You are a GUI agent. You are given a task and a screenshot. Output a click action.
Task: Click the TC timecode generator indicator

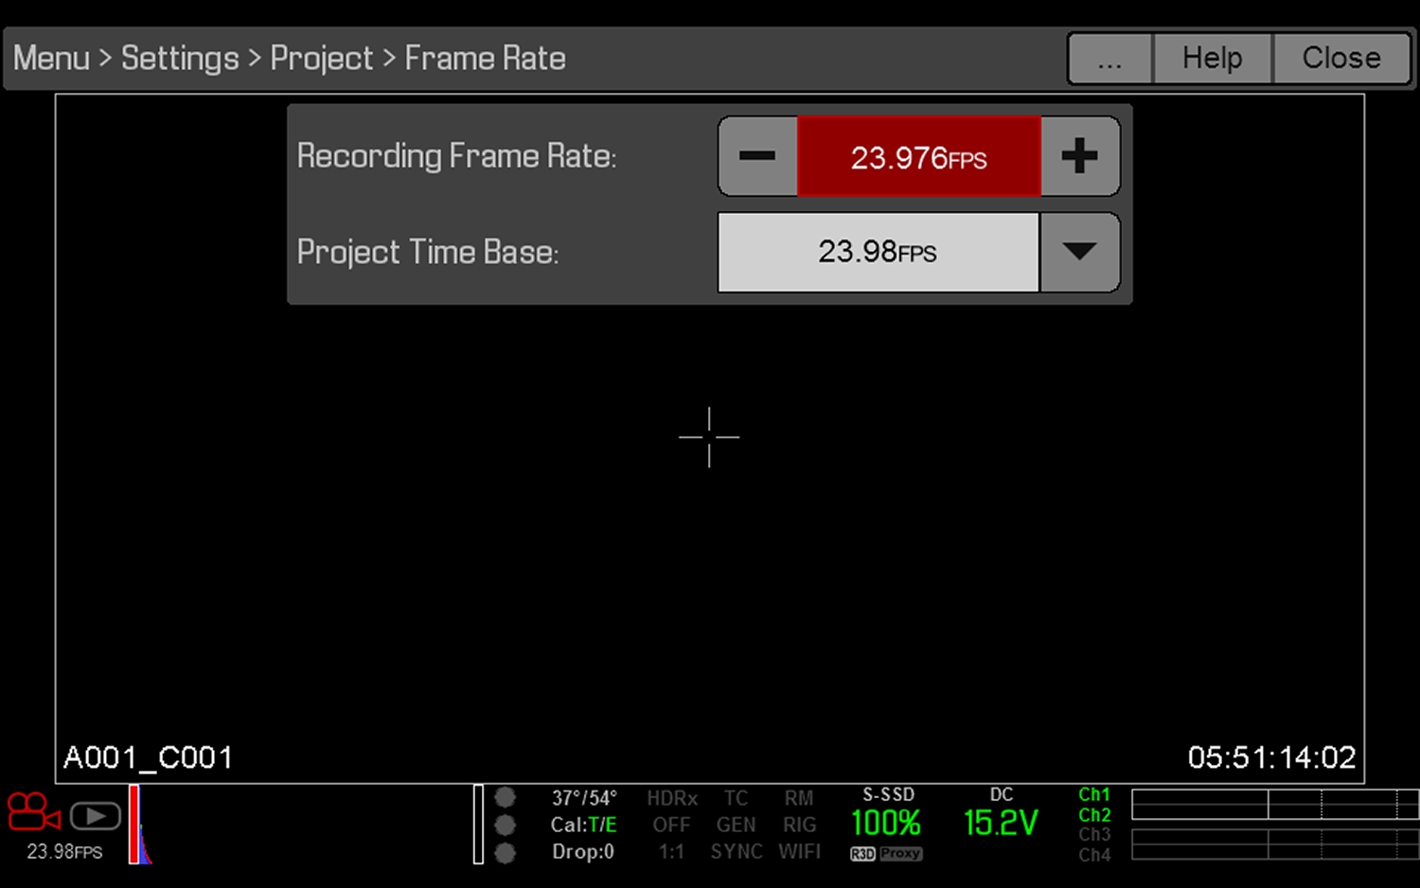tap(736, 797)
